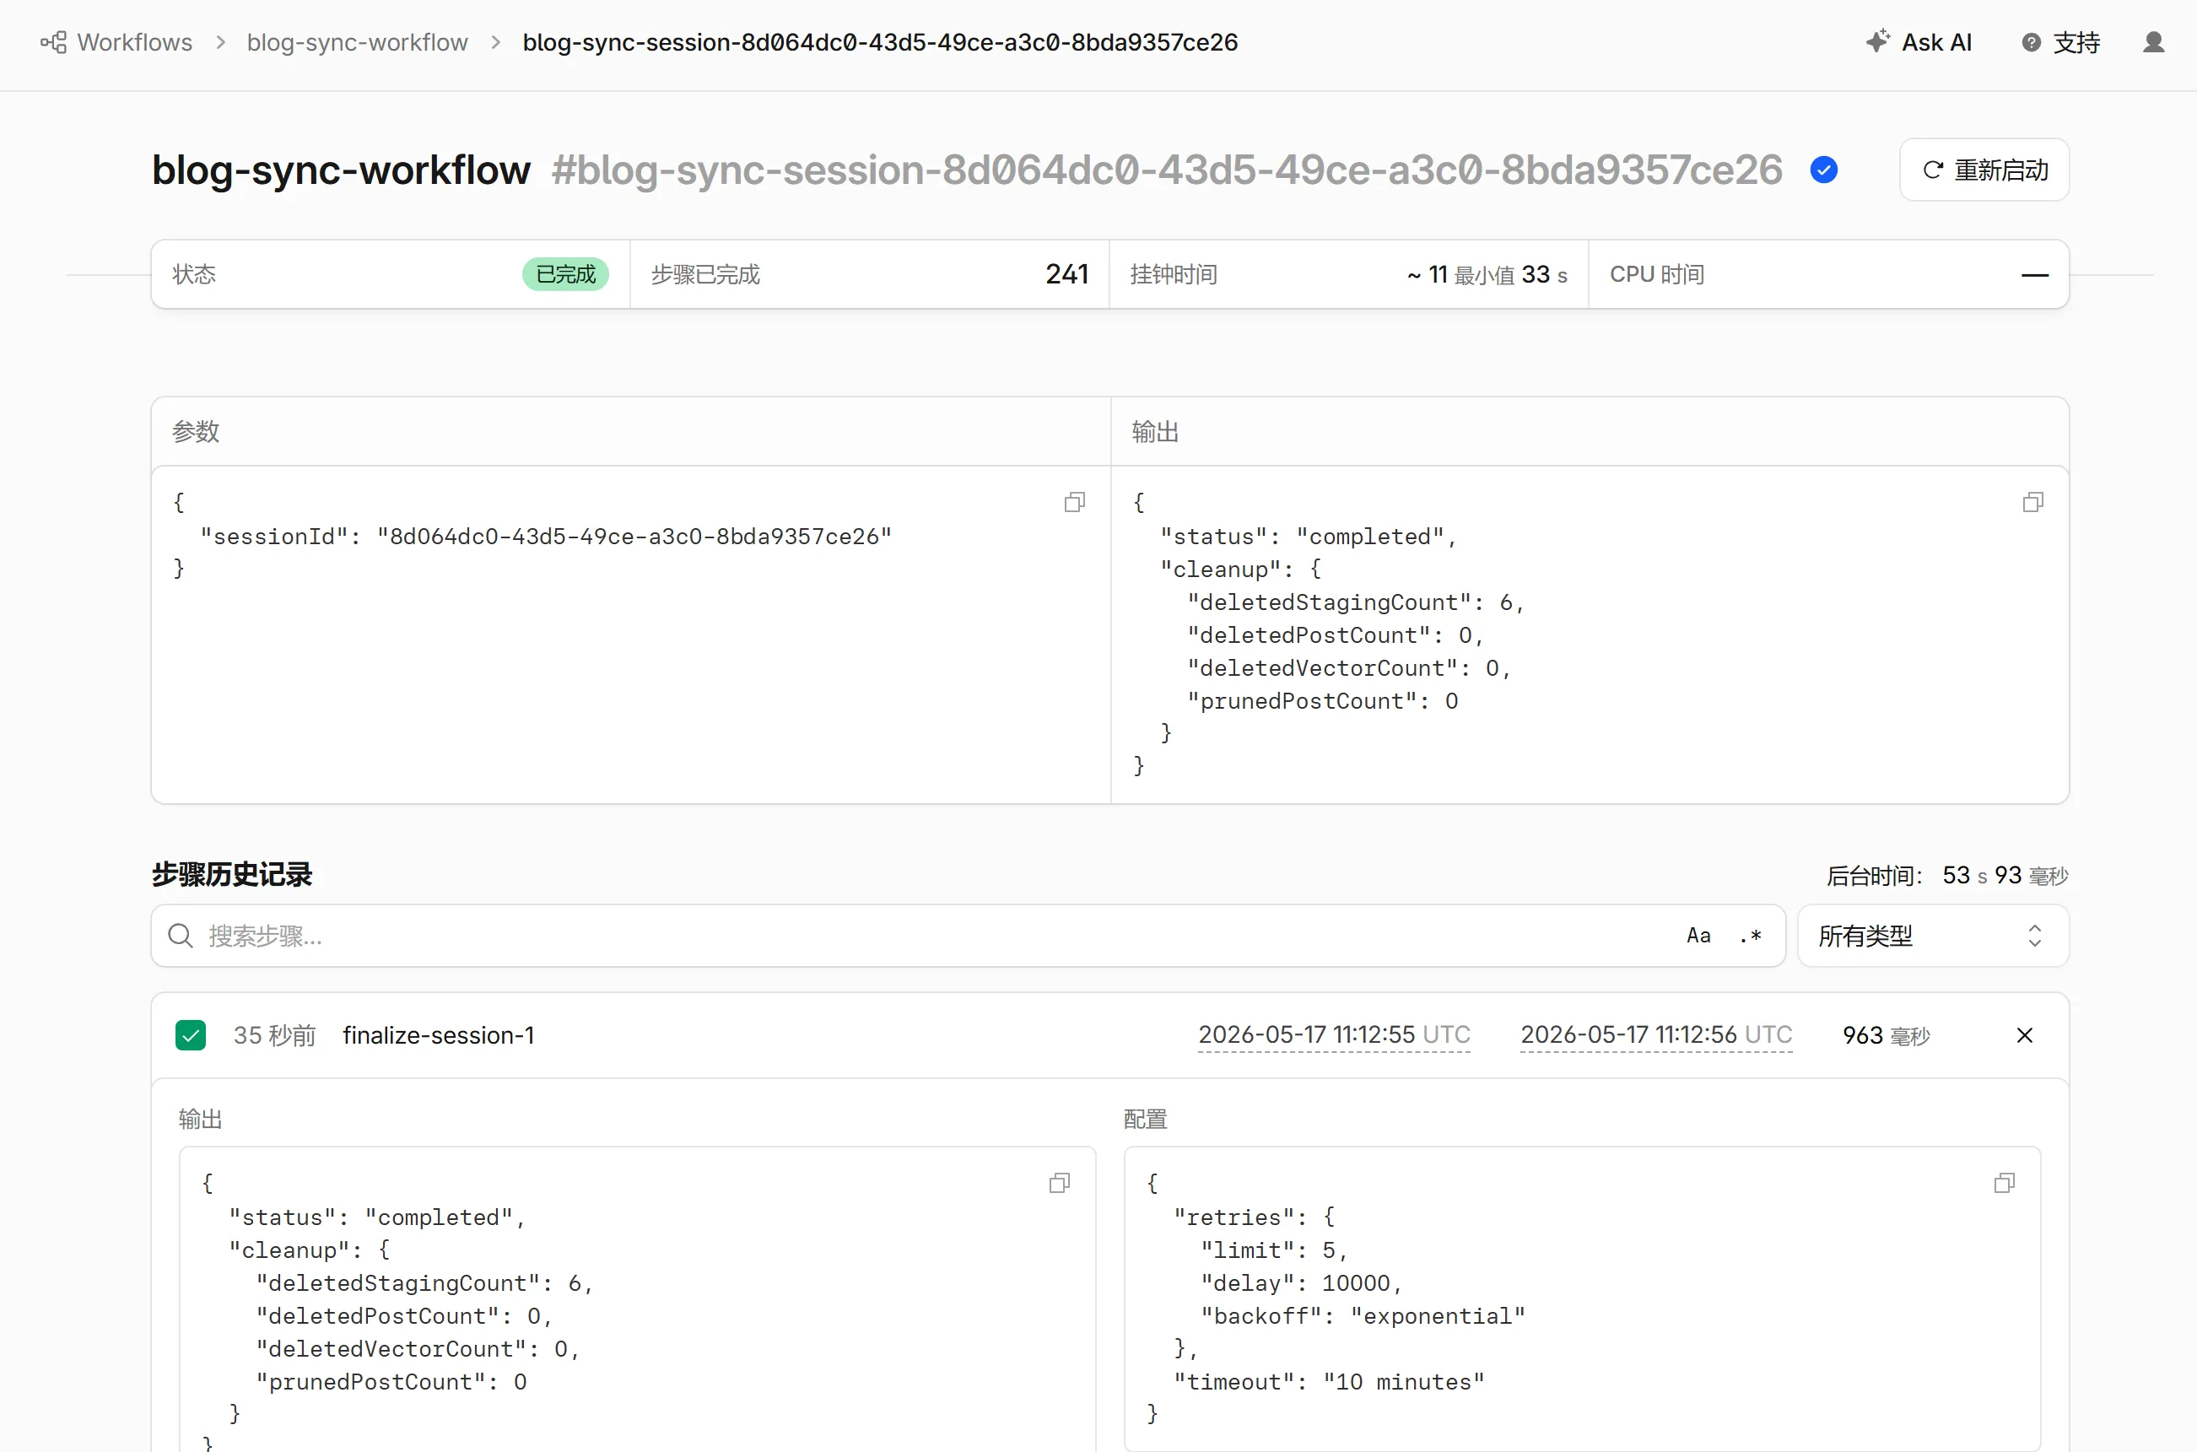
Task: Copy the 参数 parameters JSON
Action: pos(1074,502)
